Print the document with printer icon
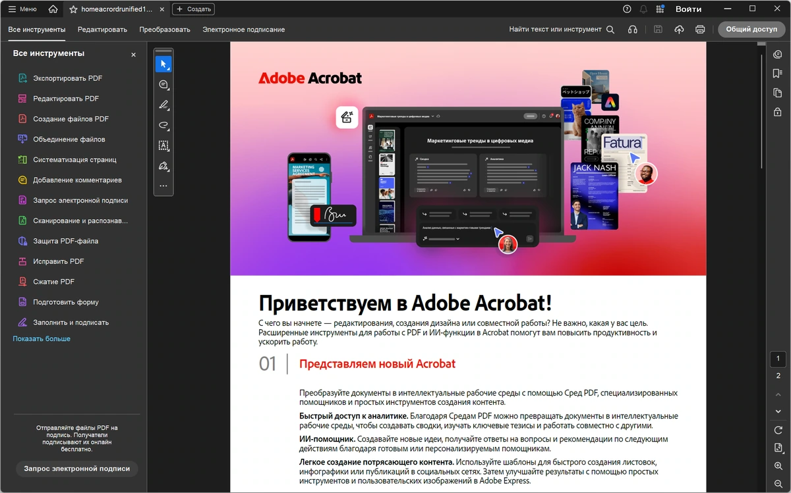The image size is (791, 493). click(700, 30)
